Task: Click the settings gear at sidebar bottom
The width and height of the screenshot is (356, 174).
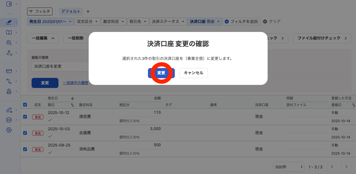Action: tap(9, 130)
